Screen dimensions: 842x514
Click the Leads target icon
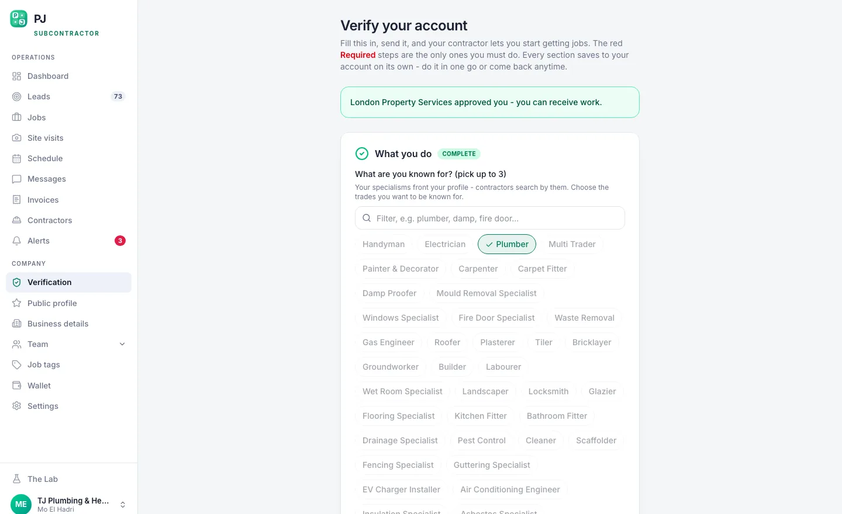pos(16,96)
